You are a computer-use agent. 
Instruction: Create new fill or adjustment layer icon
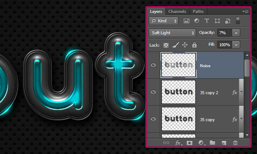coord(201,143)
